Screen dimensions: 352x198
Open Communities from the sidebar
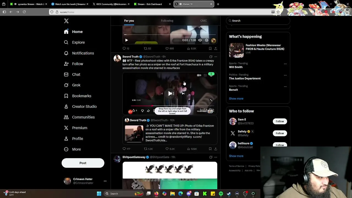(79, 117)
